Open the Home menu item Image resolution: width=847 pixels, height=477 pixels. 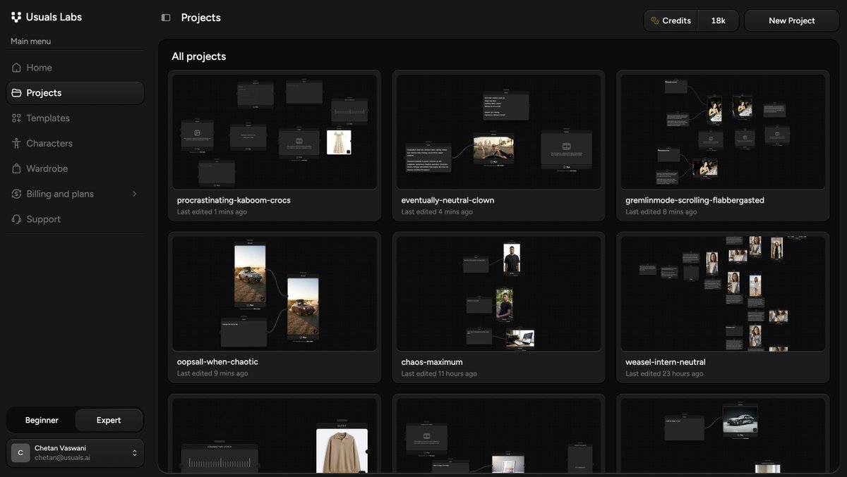coord(75,68)
